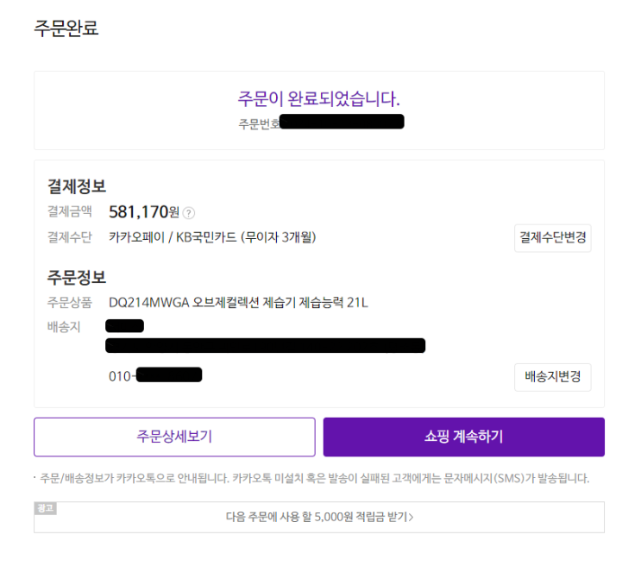Change the delivery address with 배송지변경
641x566 pixels.
552,377
